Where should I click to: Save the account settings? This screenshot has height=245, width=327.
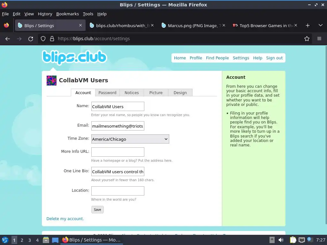pos(97,210)
